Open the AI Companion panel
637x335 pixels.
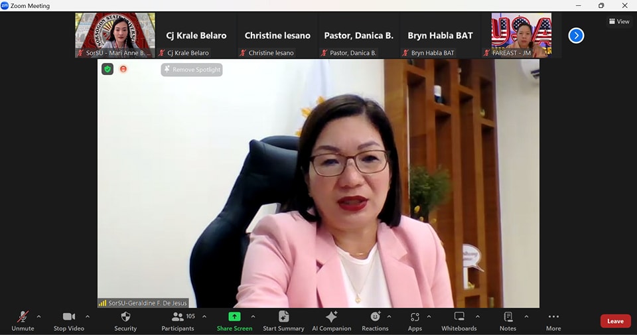331,317
